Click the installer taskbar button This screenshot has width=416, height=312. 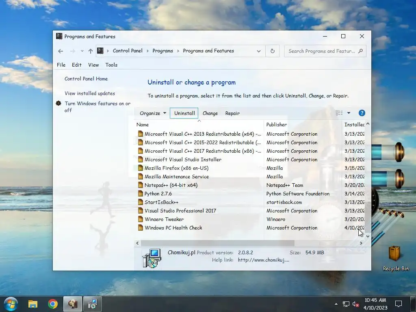[93, 304]
